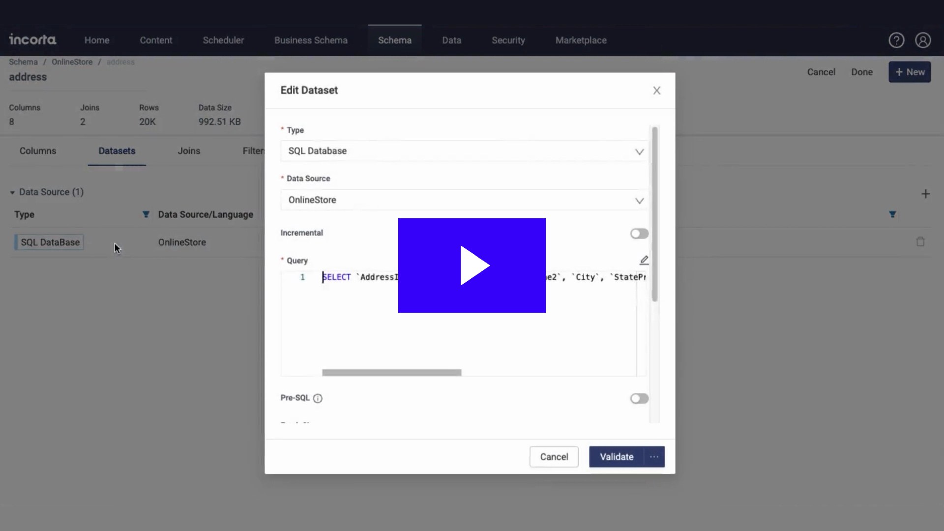Click the Rows 20K value
Screen dimensions: 944x531
click(147, 122)
